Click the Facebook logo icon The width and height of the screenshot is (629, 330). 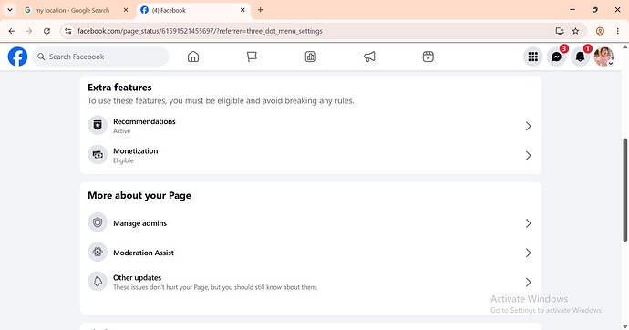click(17, 57)
